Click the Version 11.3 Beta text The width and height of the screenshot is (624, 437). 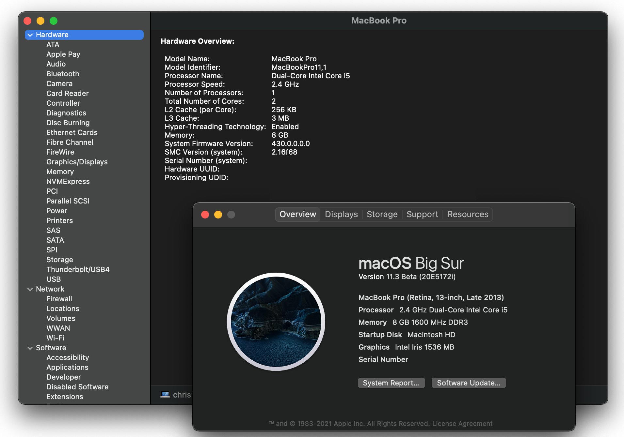(x=407, y=277)
